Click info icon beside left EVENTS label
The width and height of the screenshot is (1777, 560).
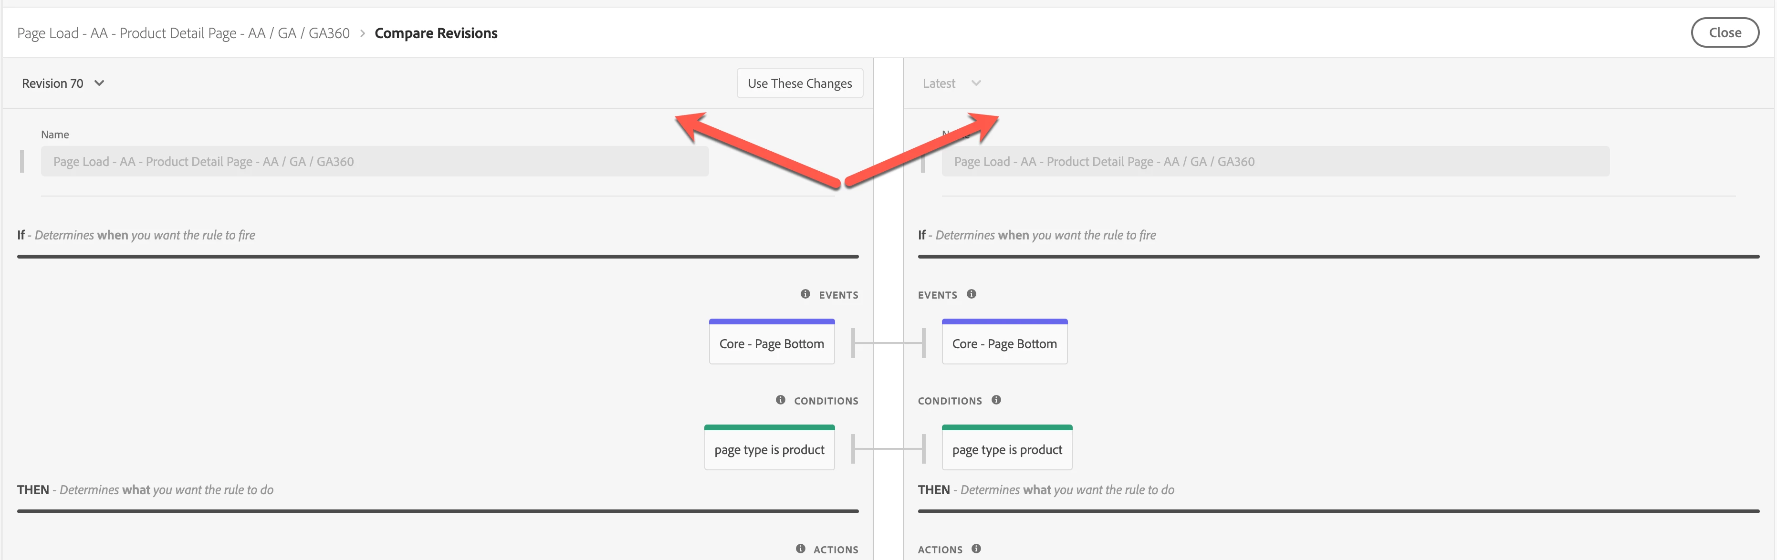pos(805,294)
